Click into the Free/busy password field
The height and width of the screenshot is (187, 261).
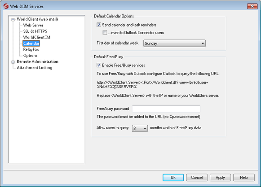(x=166, y=109)
